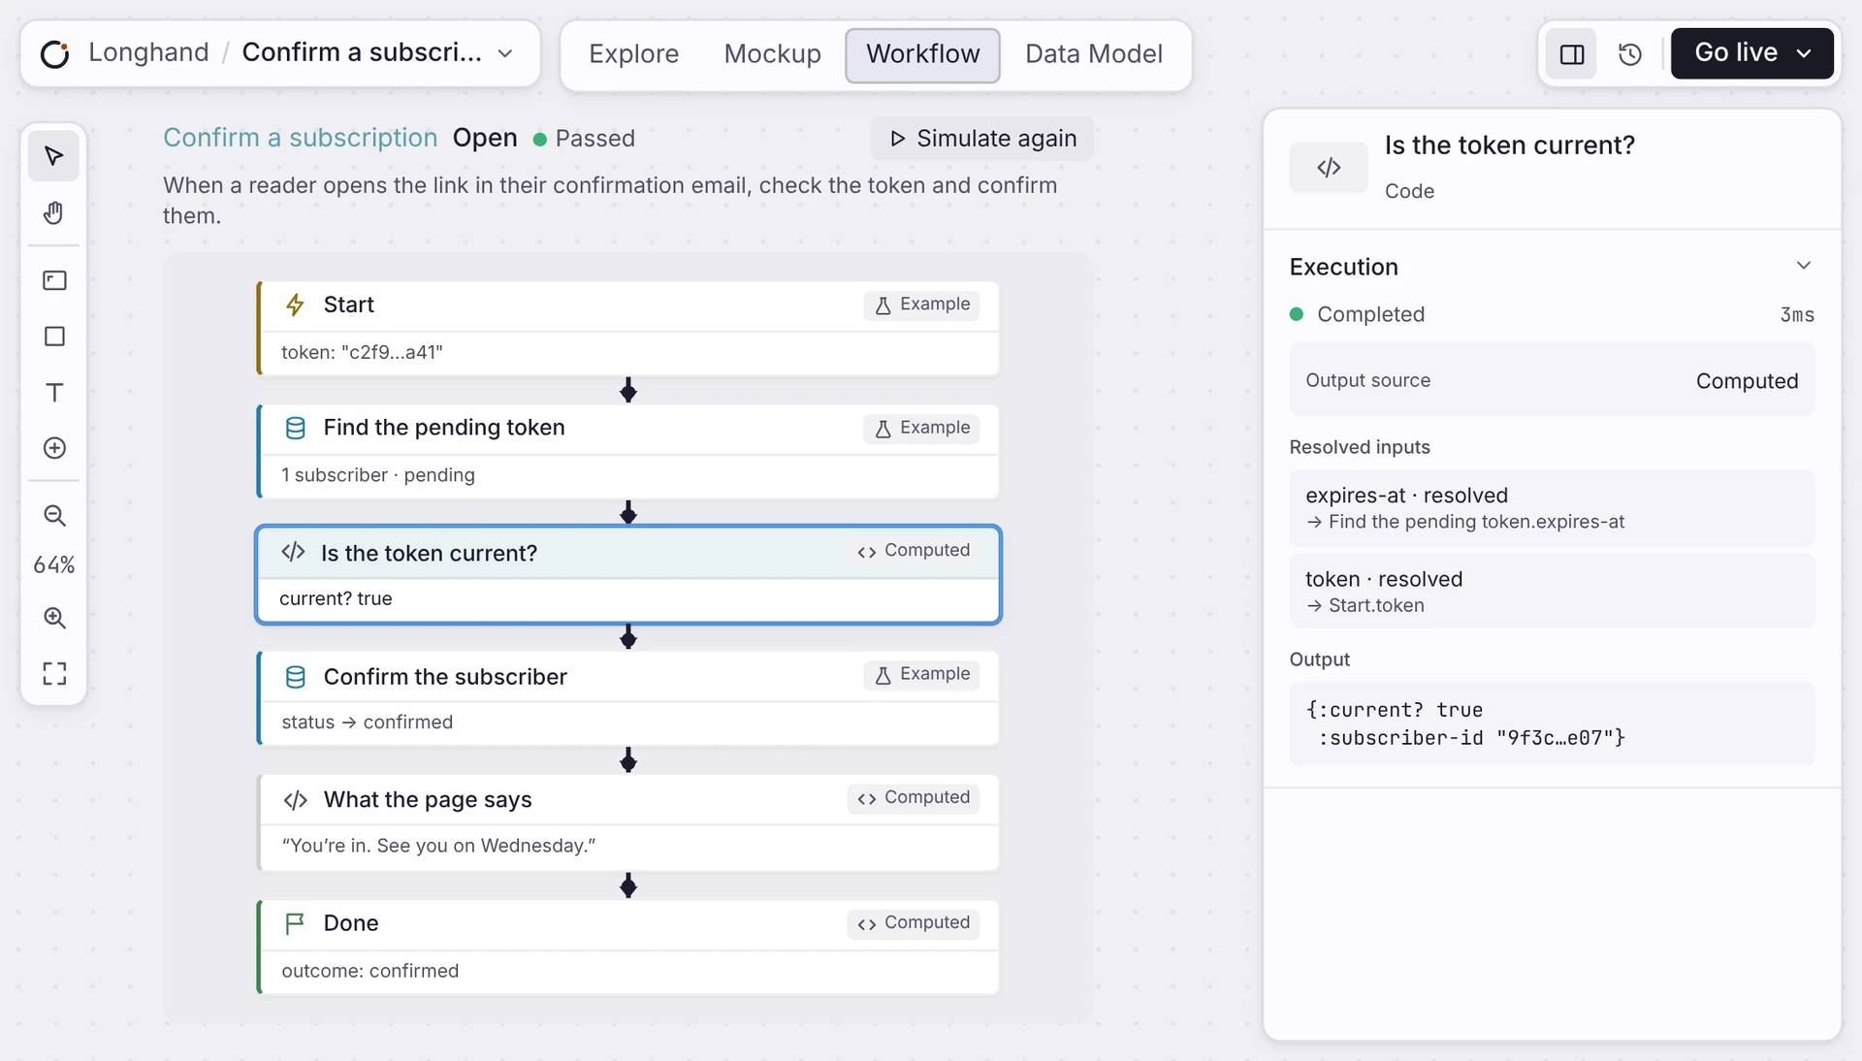Open the Confirm a subscri... project dropdown
1862x1061 pixels.
tap(505, 53)
